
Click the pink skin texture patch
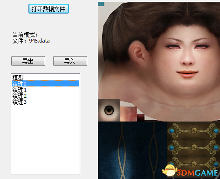129,114
